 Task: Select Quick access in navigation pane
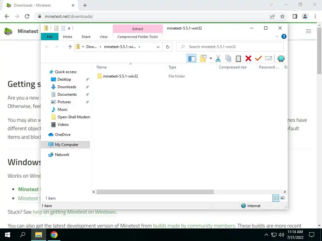tap(65, 72)
